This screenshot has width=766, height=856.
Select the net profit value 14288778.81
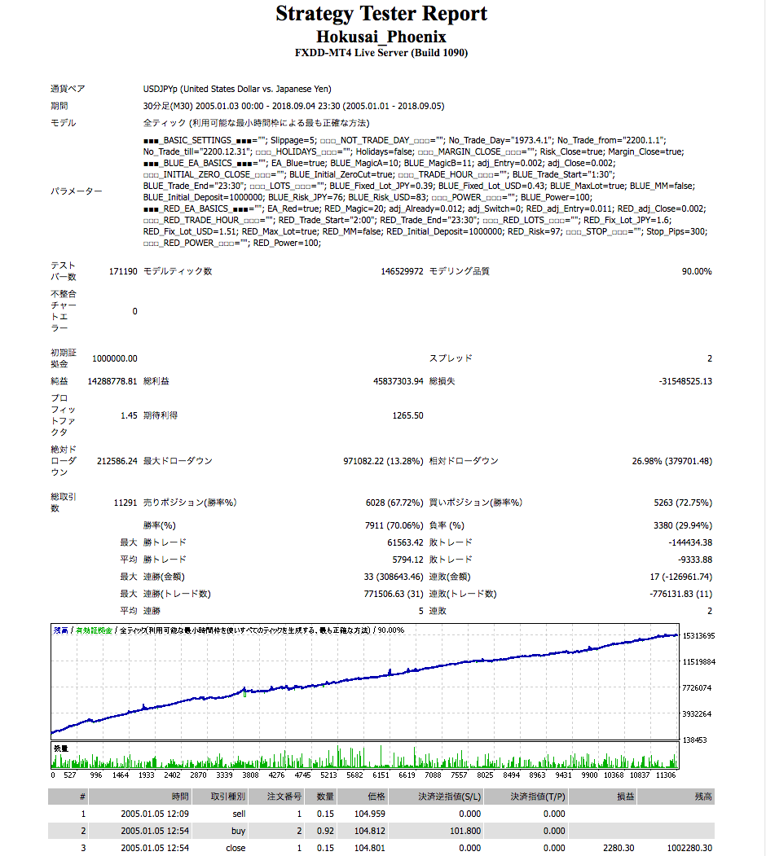coord(112,382)
